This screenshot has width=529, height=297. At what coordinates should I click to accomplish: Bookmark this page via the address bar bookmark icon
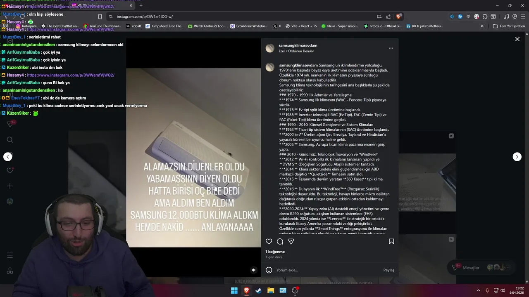tap(100, 16)
